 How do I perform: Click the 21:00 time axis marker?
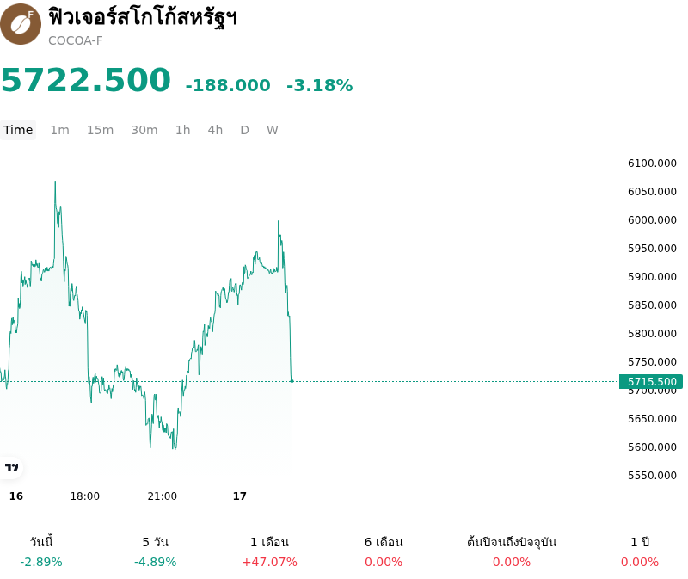point(163,496)
